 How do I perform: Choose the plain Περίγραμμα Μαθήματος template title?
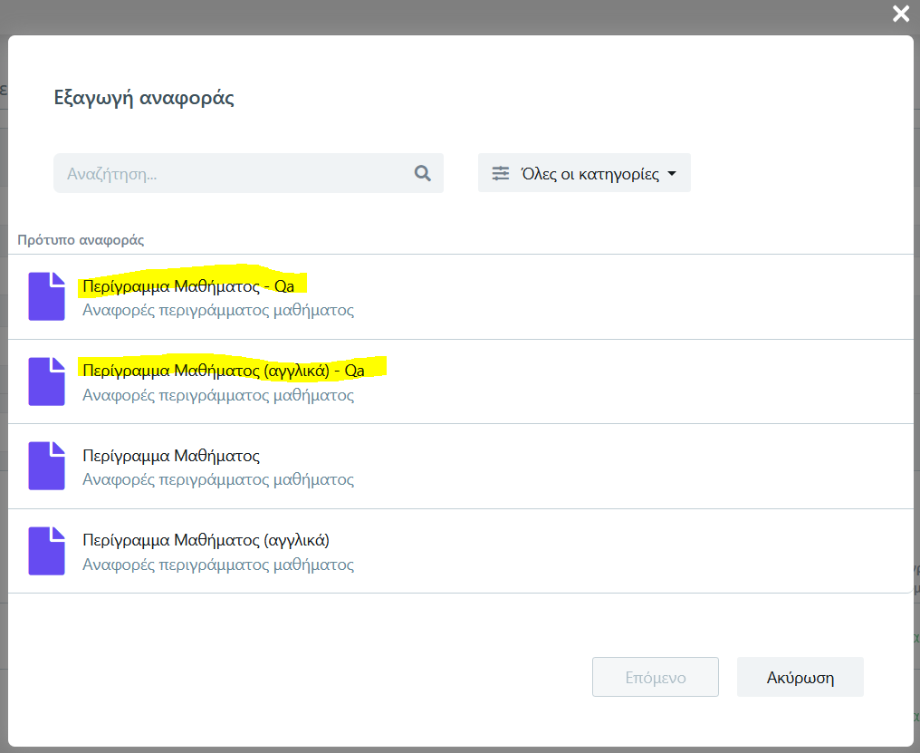(171, 456)
